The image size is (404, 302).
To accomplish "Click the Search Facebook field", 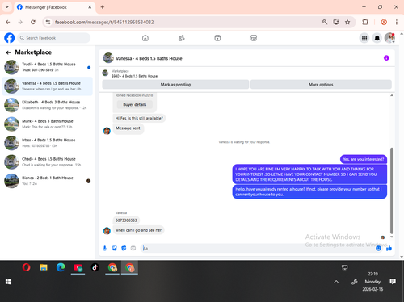I will (54, 38).
